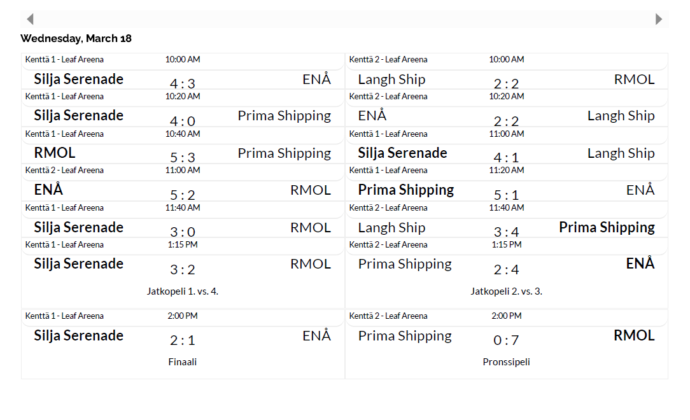Click Prima Shipping in the 4:0 match
This screenshot has height=420, width=690.
tap(284, 116)
